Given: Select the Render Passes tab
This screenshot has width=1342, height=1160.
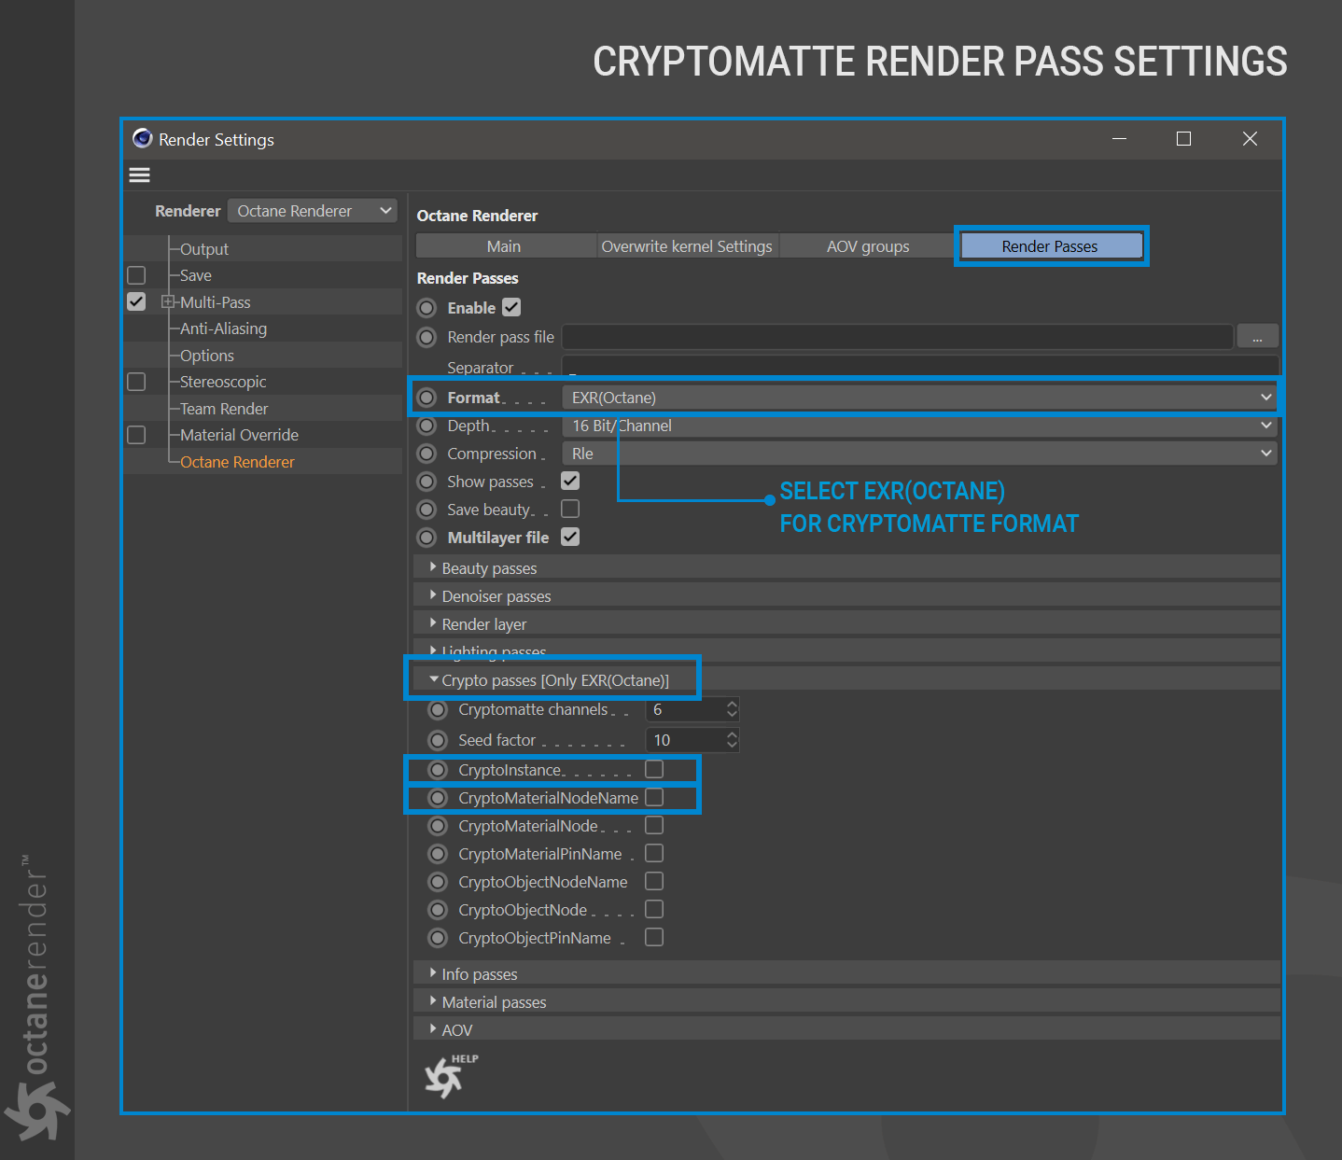Looking at the screenshot, I should pyautogui.click(x=1051, y=246).
